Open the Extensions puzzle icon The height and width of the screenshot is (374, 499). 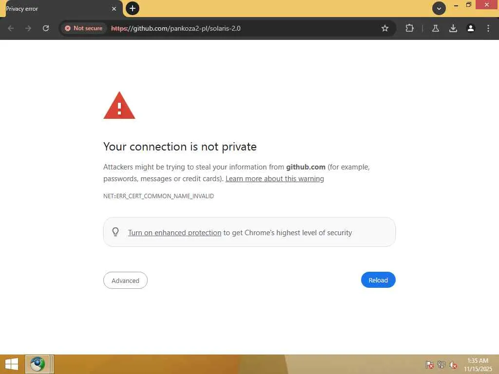[409, 28]
